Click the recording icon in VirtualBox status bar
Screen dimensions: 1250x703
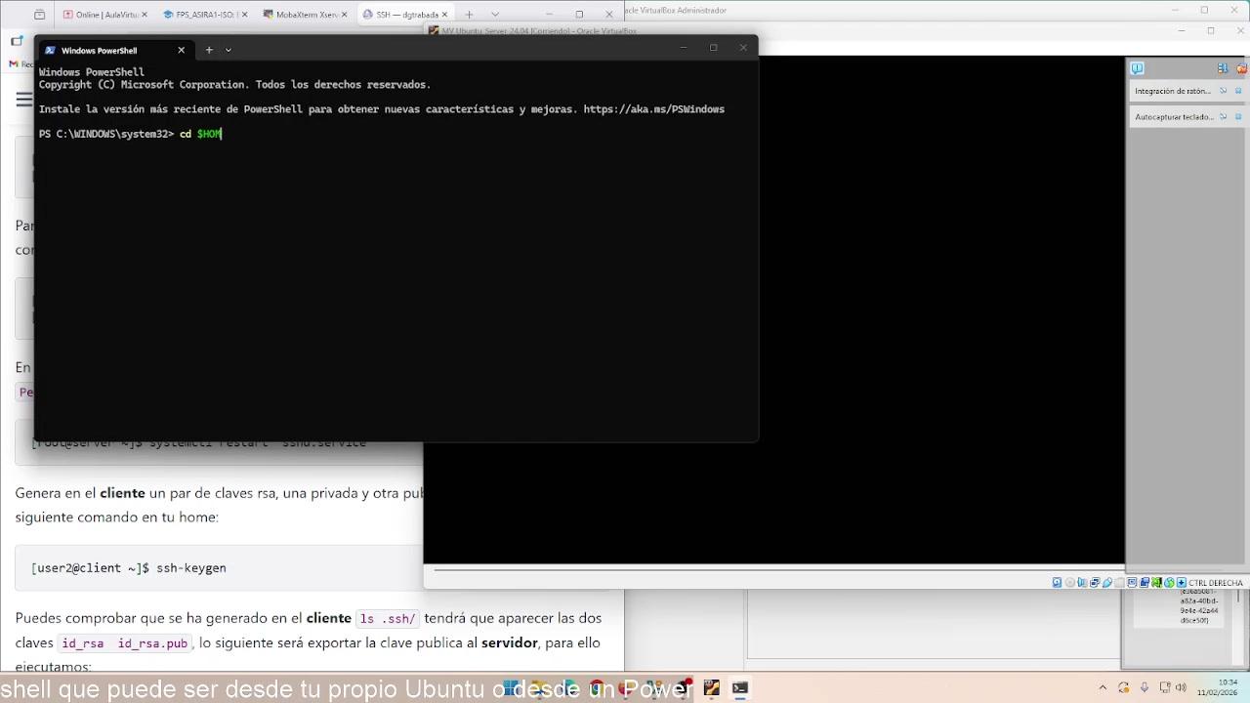tap(1144, 583)
